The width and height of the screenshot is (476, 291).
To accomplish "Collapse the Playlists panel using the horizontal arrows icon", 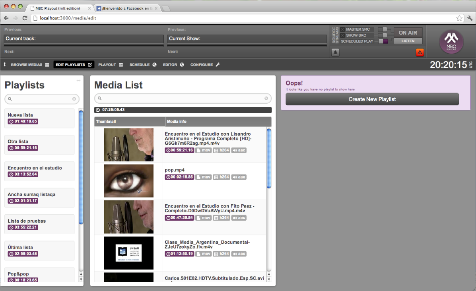I will (79, 80).
